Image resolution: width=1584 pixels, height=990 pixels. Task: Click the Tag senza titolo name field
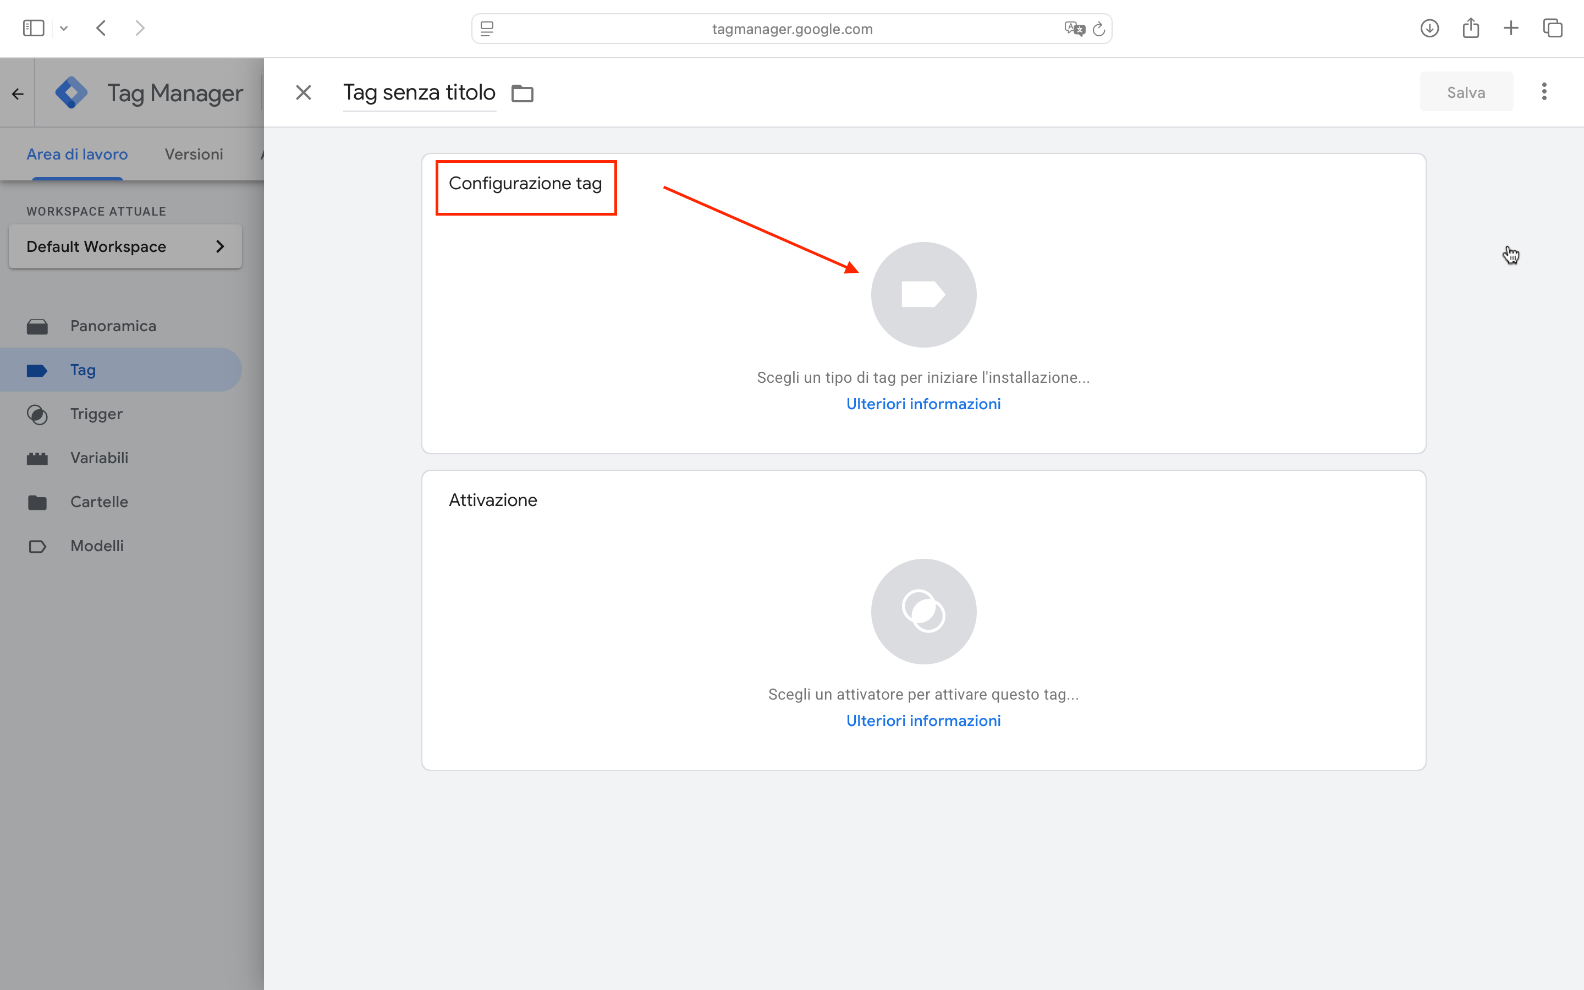pyautogui.click(x=419, y=92)
